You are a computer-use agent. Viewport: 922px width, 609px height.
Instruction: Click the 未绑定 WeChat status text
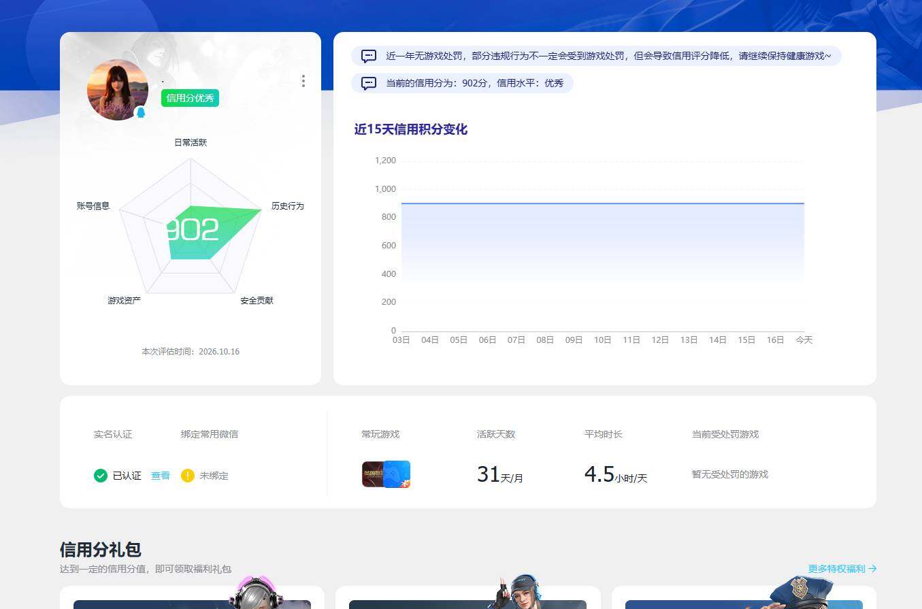(x=214, y=476)
